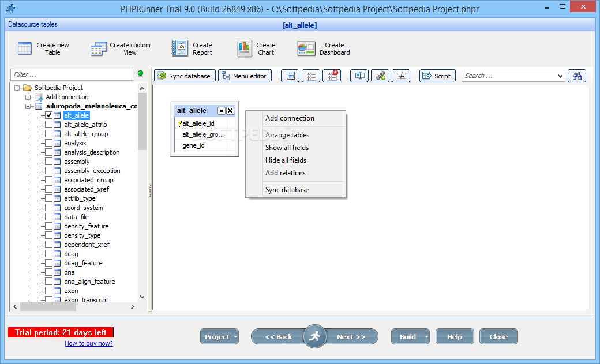The height and width of the screenshot is (364, 600).
Task: Click the table icon next to assembly
Action: tap(57, 162)
